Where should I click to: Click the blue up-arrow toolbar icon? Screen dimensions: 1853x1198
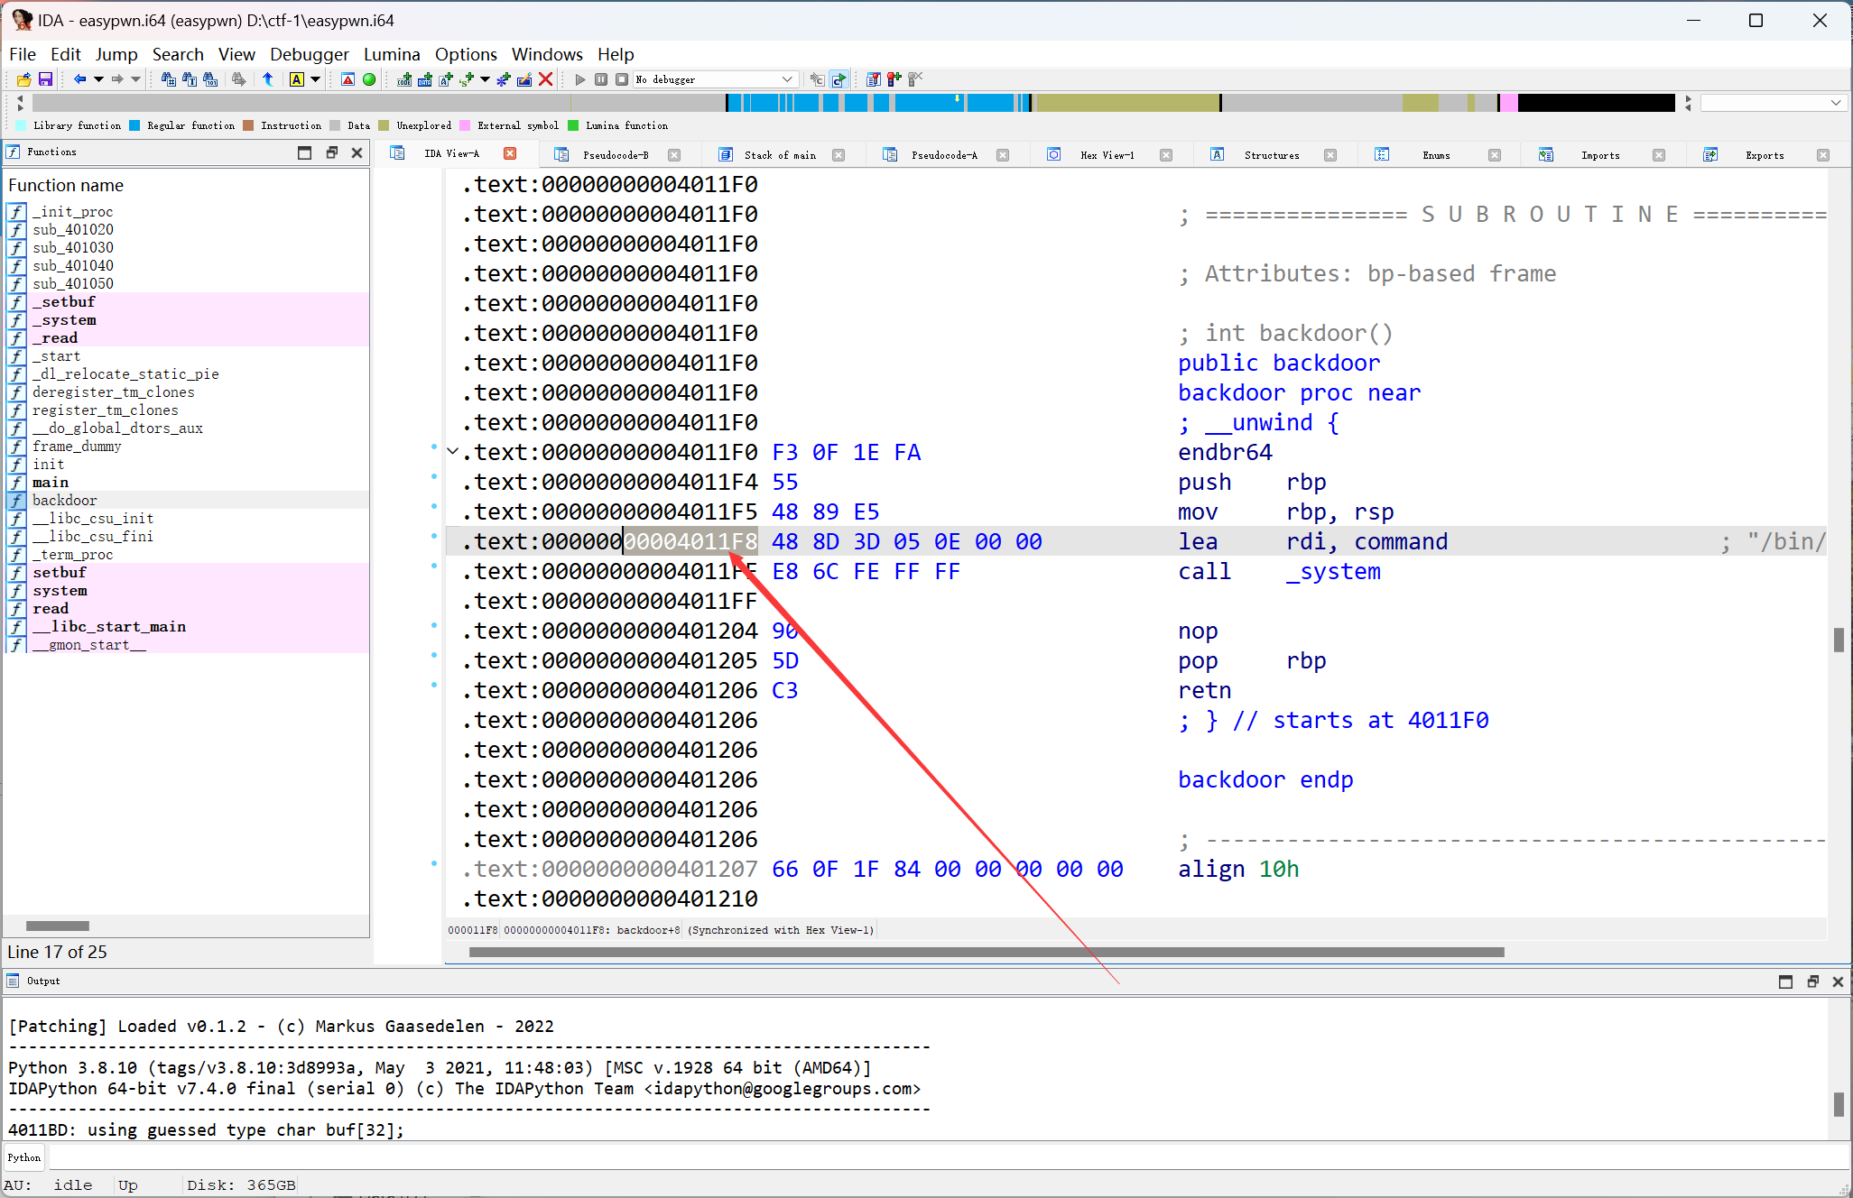coord(268,79)
